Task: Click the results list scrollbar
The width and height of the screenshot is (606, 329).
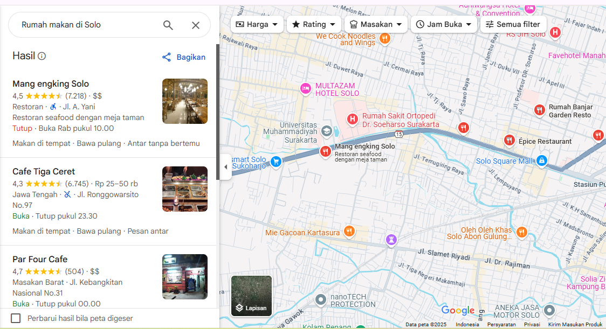Action: point(218,112)
